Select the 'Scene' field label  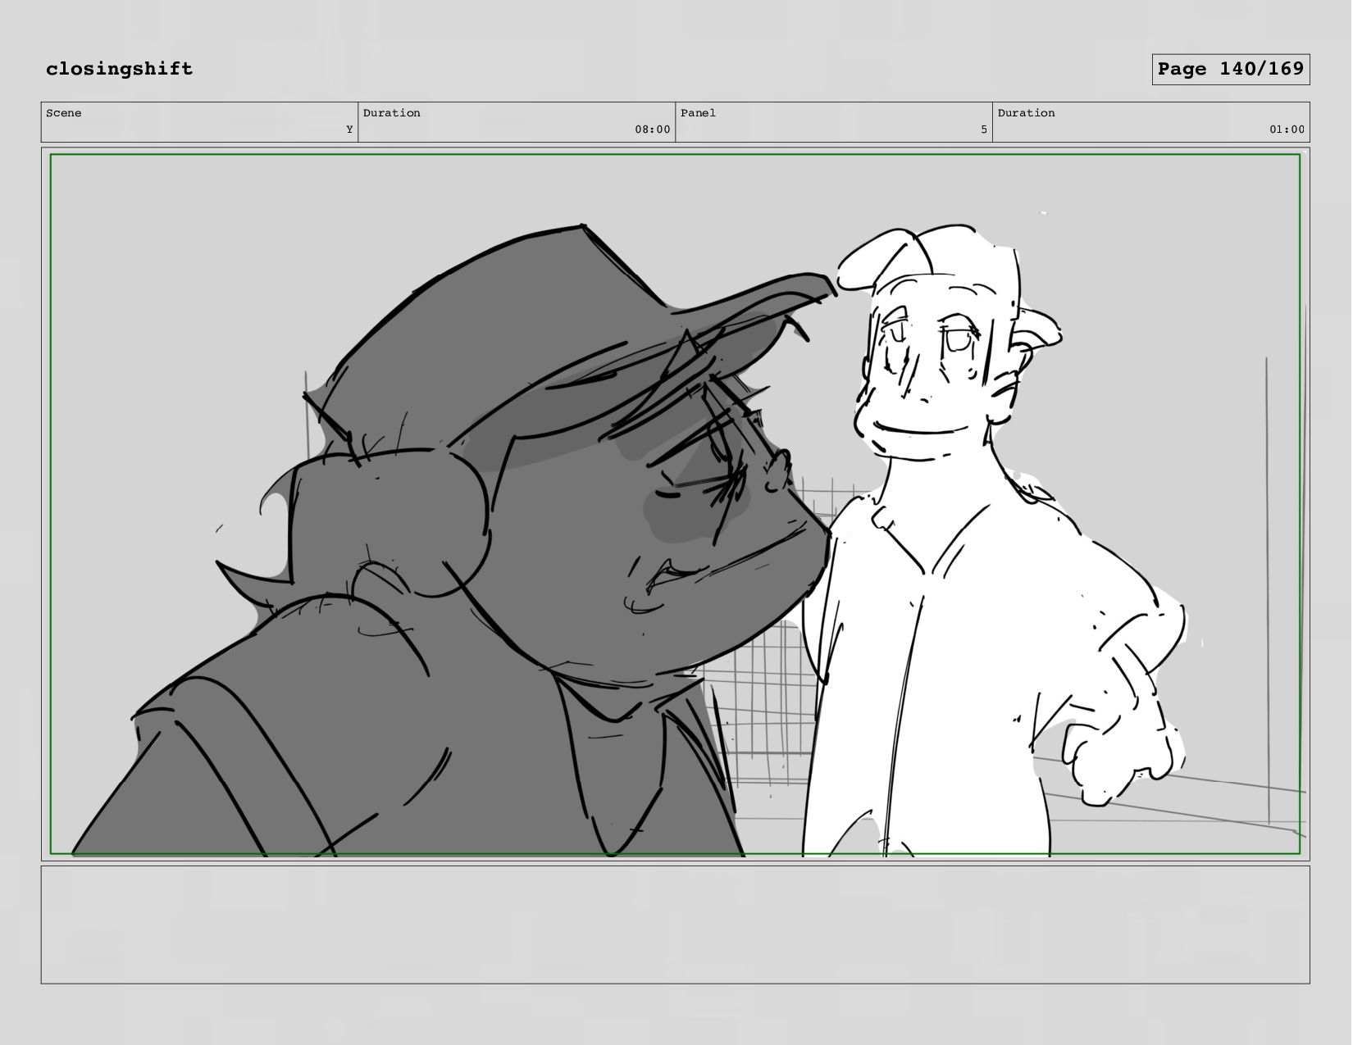tap(64, 113)
